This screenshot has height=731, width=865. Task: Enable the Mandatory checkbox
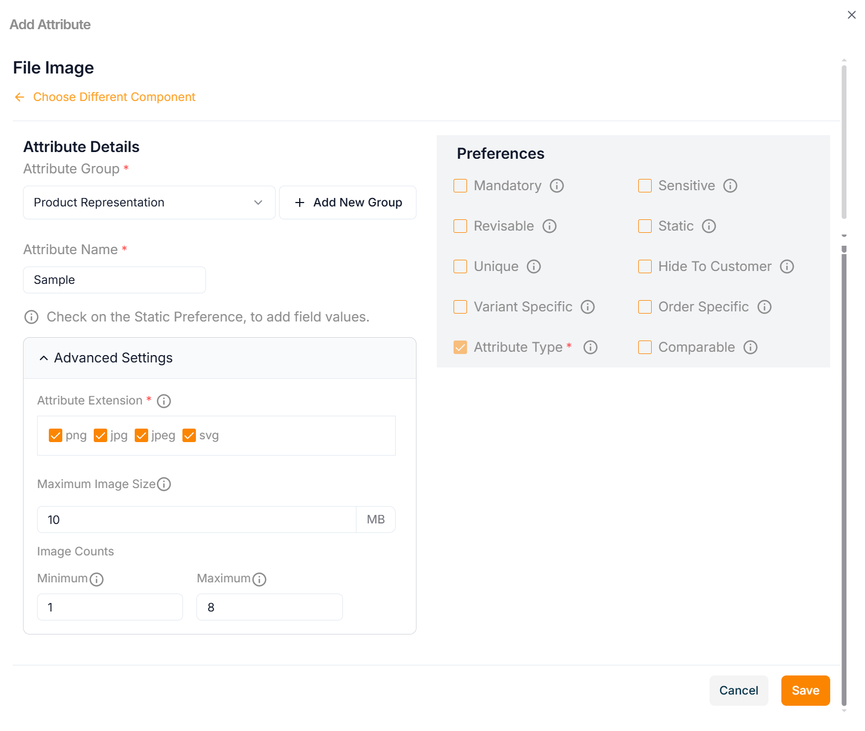pos(460,186)
